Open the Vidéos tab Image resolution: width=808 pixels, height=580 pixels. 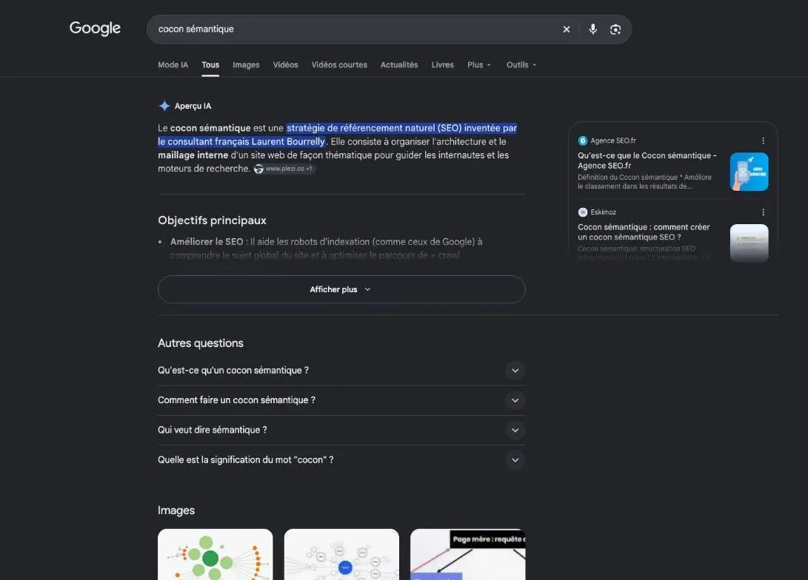pos(285,65)
